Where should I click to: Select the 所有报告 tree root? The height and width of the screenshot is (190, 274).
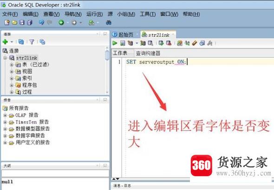tap(19, 108)
